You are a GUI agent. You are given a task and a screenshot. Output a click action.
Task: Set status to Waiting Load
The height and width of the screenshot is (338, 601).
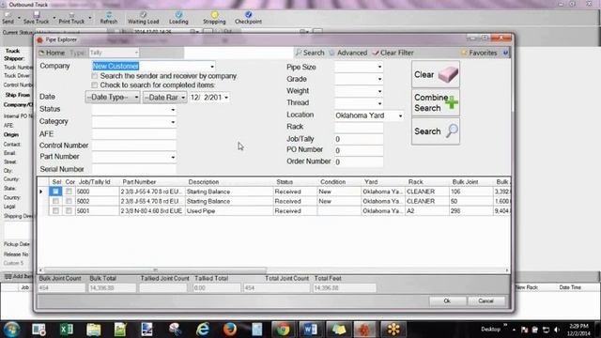pos(143,18)
